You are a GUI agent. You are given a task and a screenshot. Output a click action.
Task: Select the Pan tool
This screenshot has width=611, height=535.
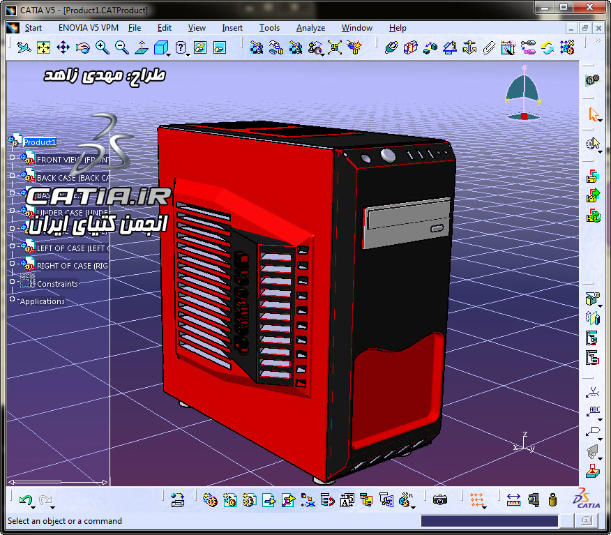pyautogui.click(x=63, y=47)
